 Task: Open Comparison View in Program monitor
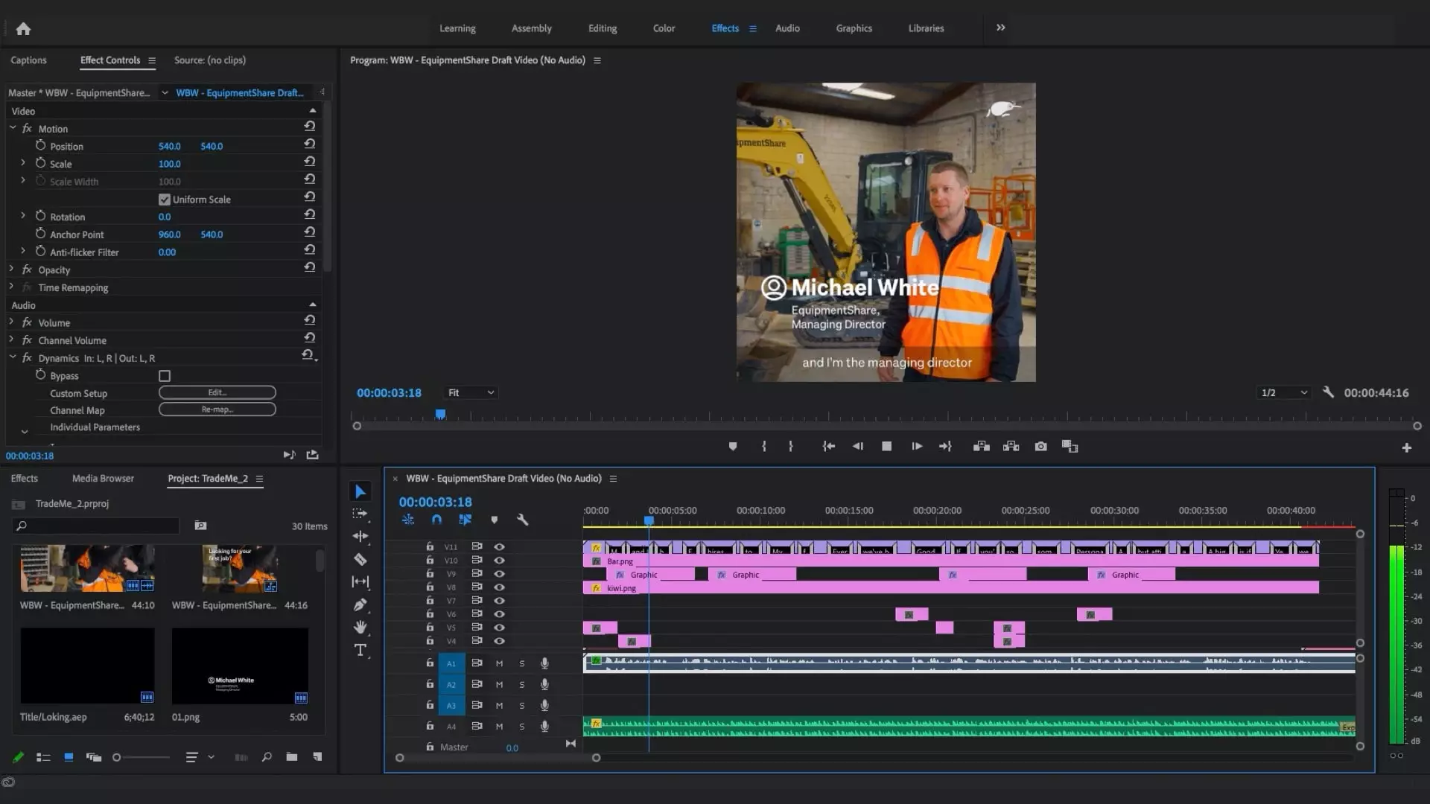1070,447
